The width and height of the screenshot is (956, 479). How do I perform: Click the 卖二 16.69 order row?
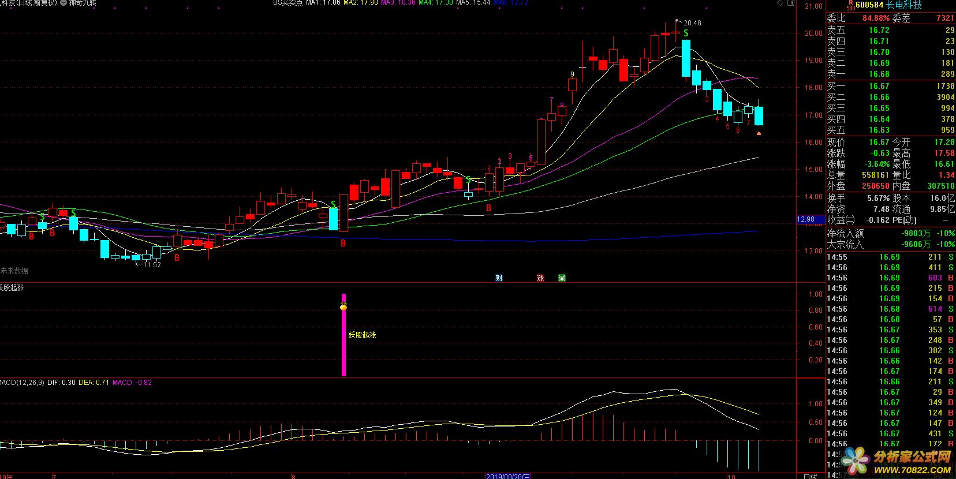coord(891,63)
